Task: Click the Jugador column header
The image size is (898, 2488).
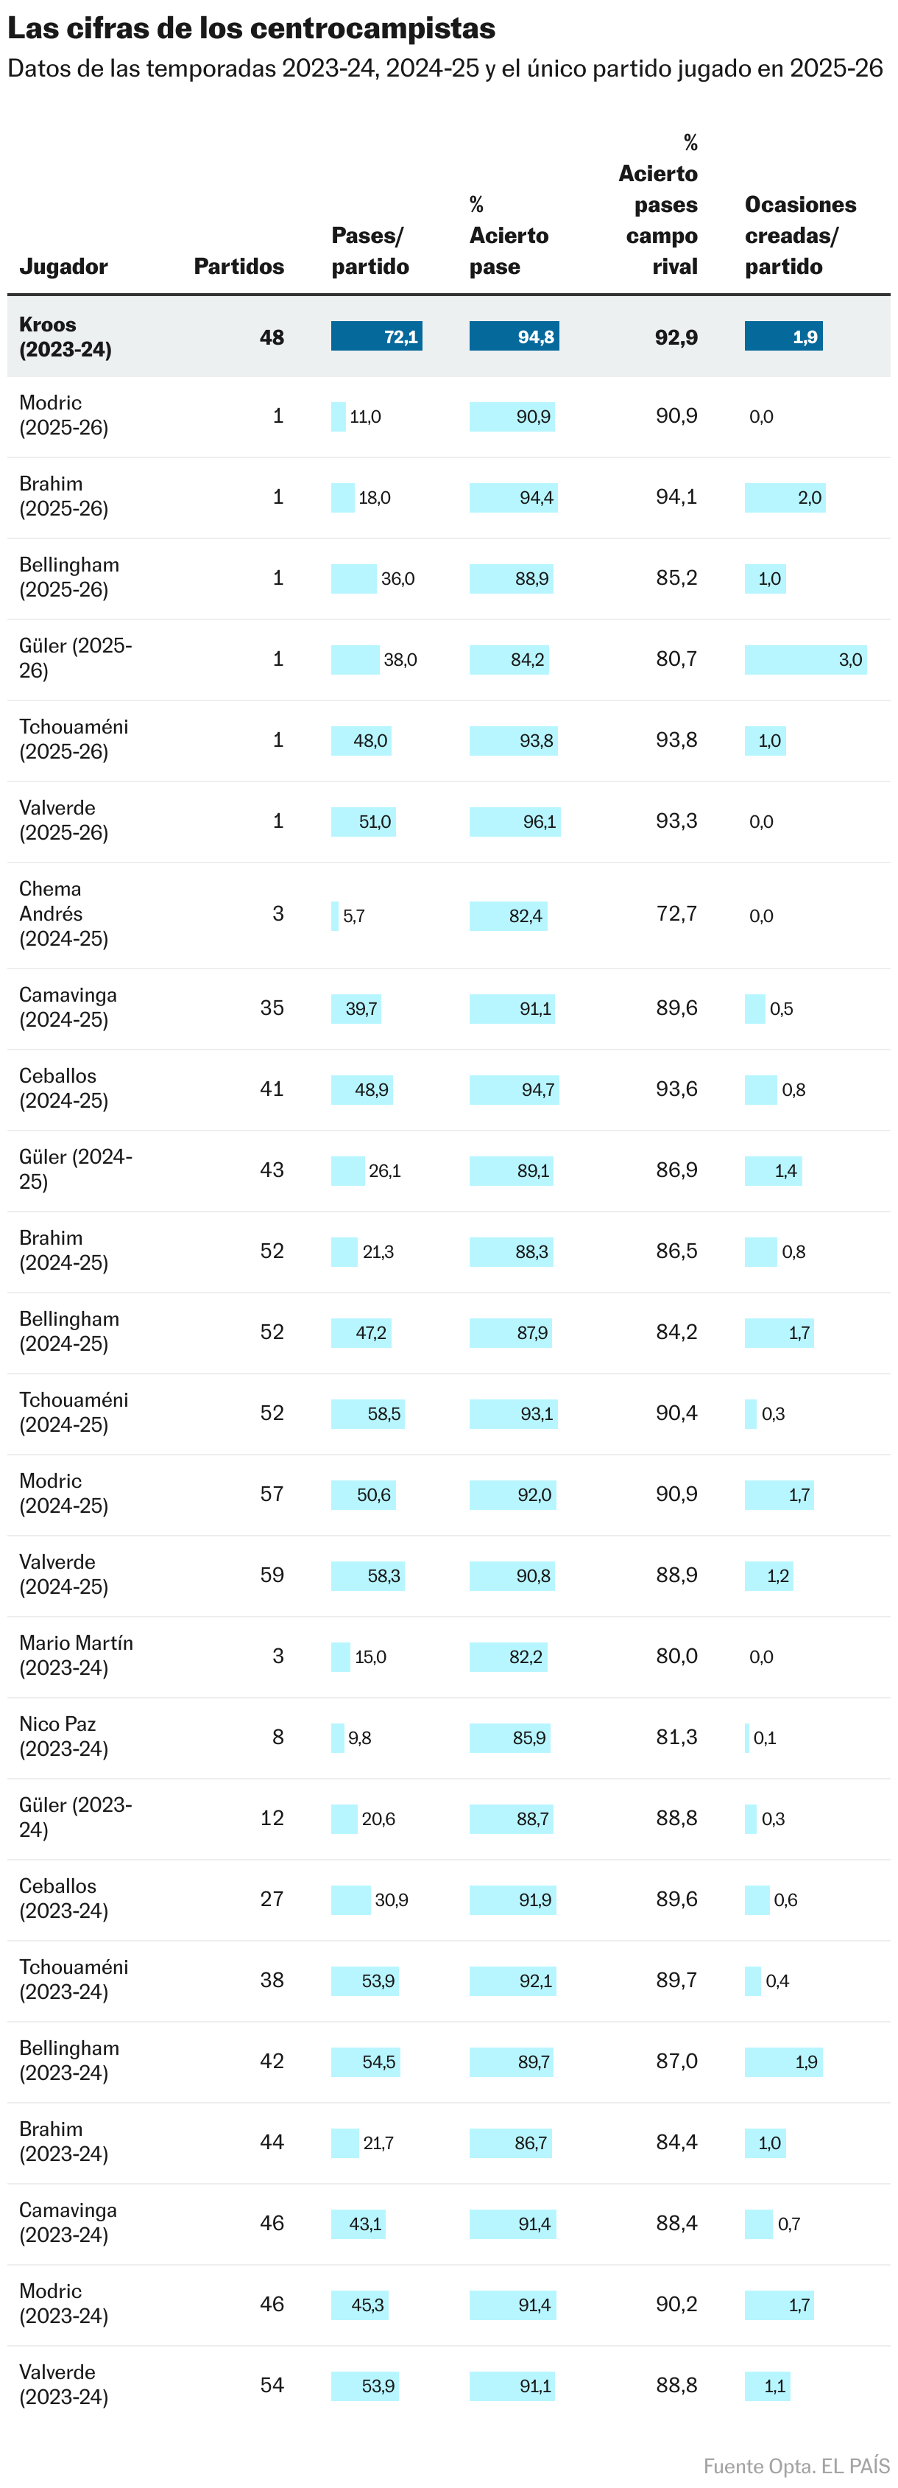Action: (x=63, y=267)
